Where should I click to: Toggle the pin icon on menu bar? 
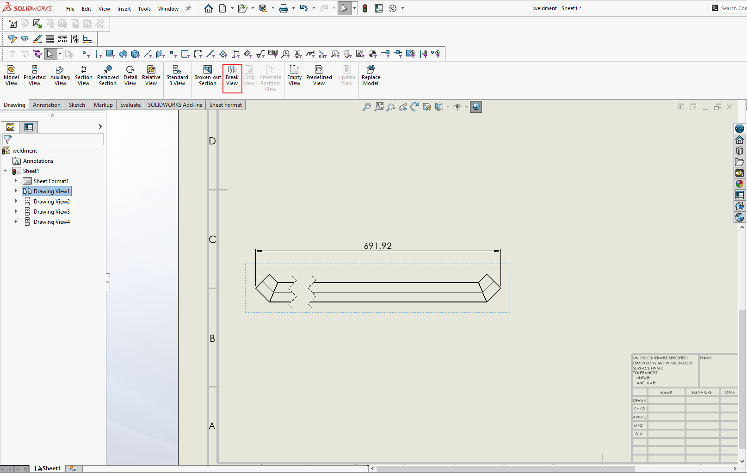click(188, 8)
